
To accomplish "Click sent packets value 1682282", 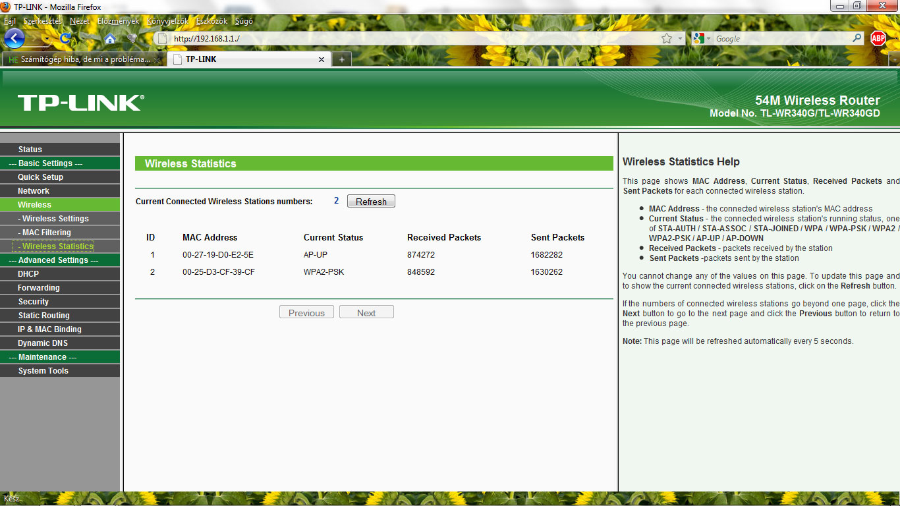I will coord(547,255).
